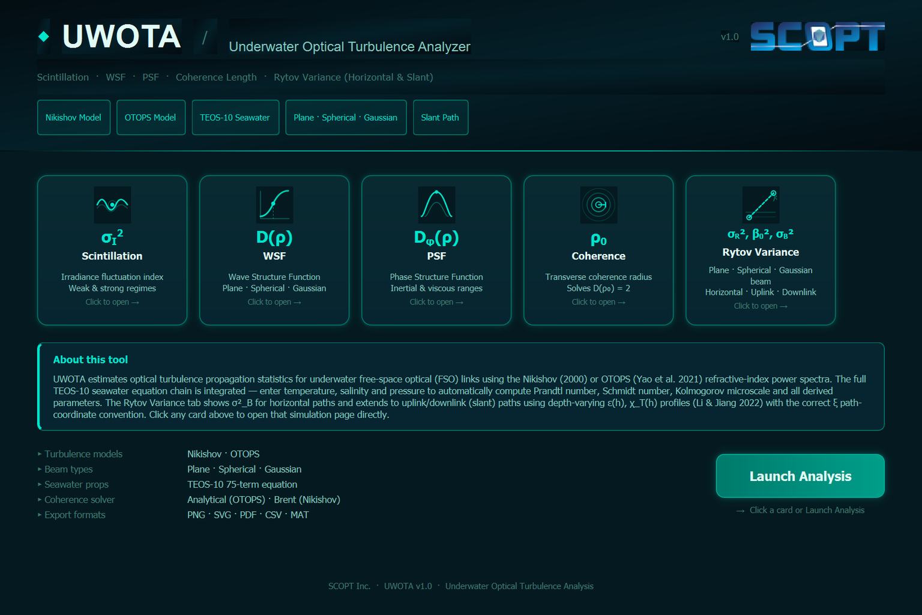The image size is (922, 615).
Task: Select the Slant Path tag
Action: [441, 118]
